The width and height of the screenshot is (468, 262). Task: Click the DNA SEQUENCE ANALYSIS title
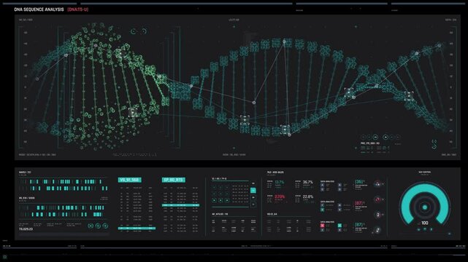coord(39,9)
